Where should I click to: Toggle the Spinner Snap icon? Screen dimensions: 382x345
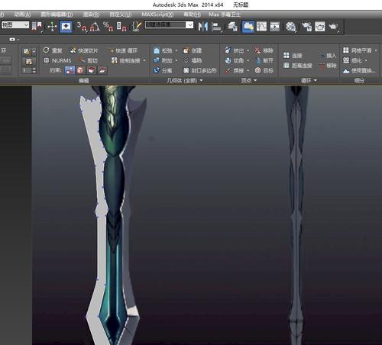pos(121,26)
